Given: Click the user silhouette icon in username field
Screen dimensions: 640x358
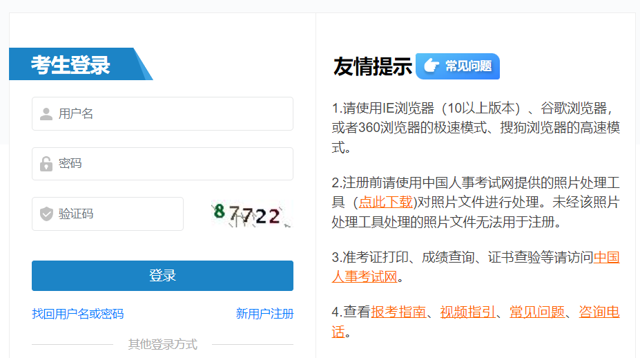Looking at the screenshot, I should (46, 114).
